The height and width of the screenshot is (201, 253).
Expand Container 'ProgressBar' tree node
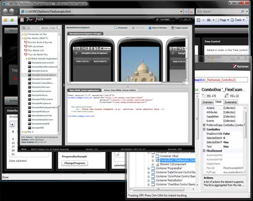(x=149, y=168)
